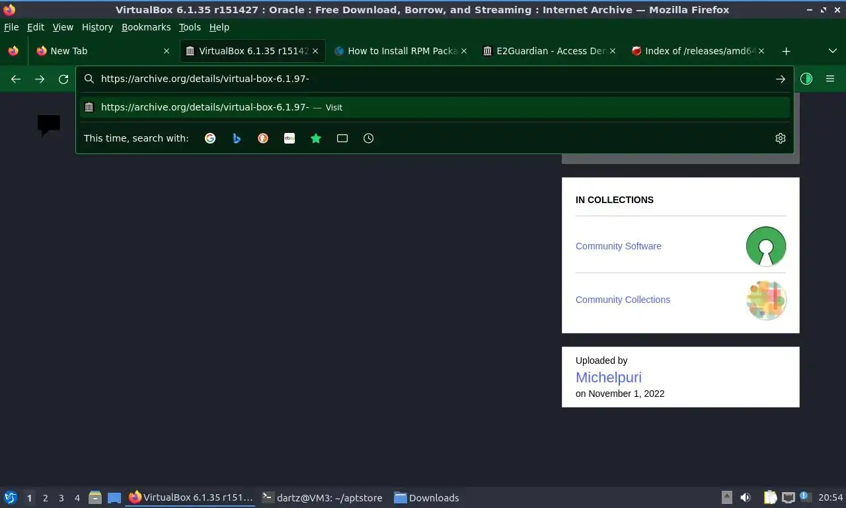
Task: Go back to previous page
Action: pos(16,79)
